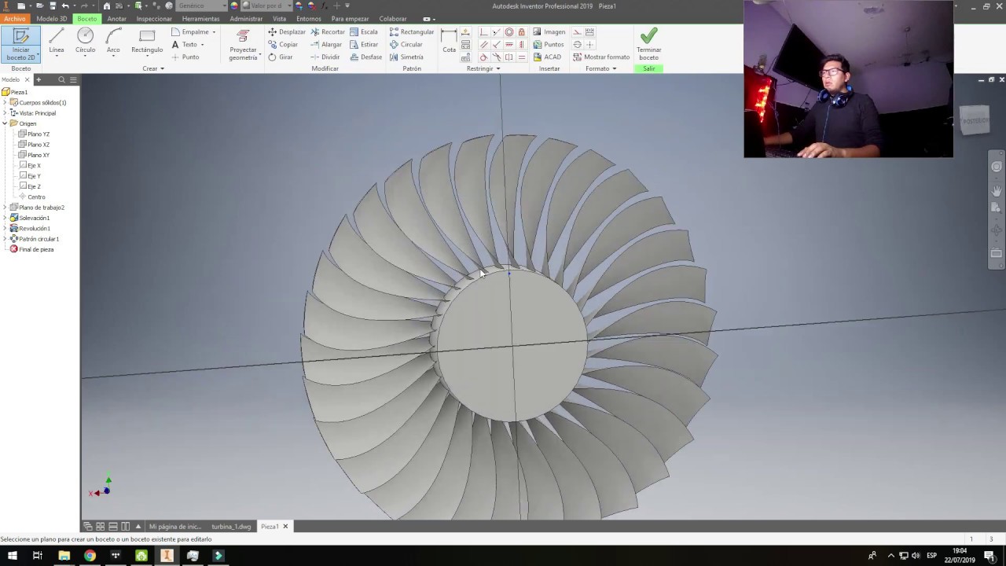
Task: Import Puntos into the sketch
Action: coord(549,45)
